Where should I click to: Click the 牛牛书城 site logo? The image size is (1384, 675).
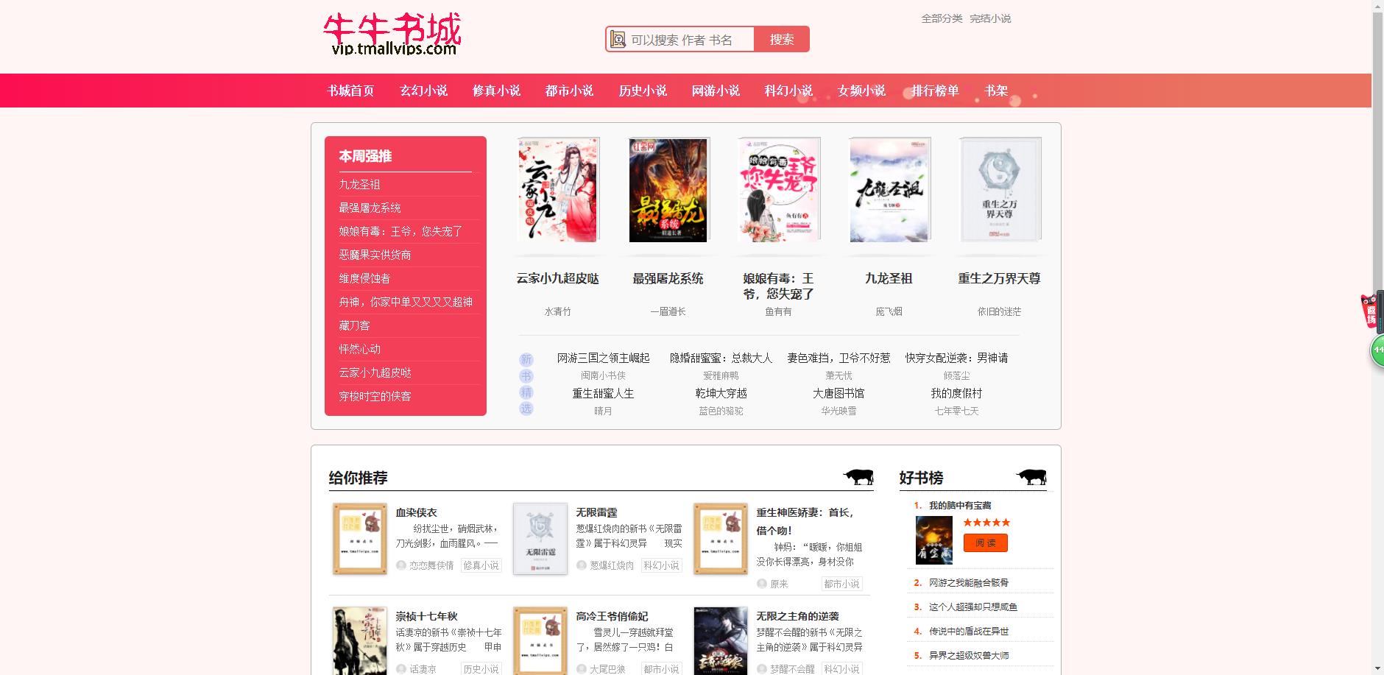pos(392,34)
